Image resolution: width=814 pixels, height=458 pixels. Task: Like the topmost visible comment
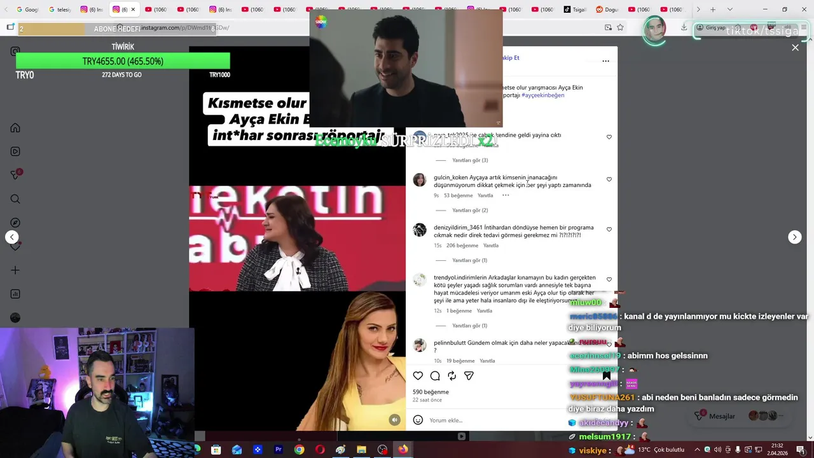click(x=609, y=137)
